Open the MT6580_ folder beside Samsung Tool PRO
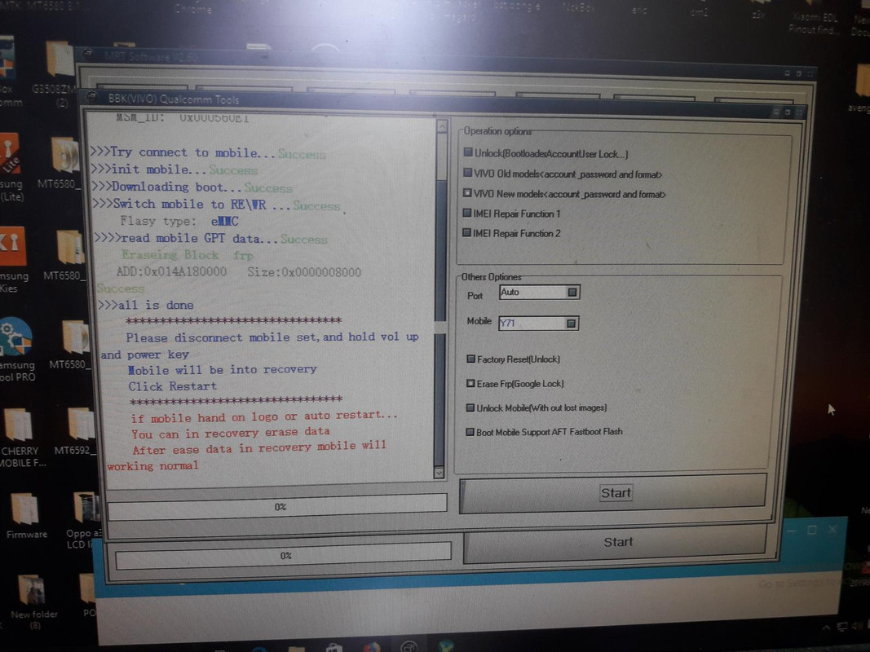 [x=71, y=344]
